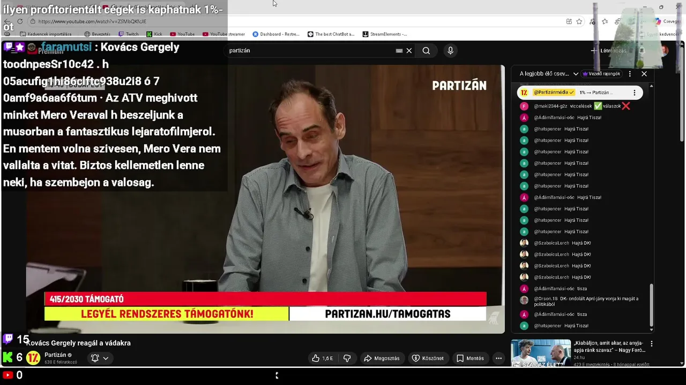Open notification bell dropdown for Partizán
The width and height of the screenshot is (686, 385).
point(100,358)
